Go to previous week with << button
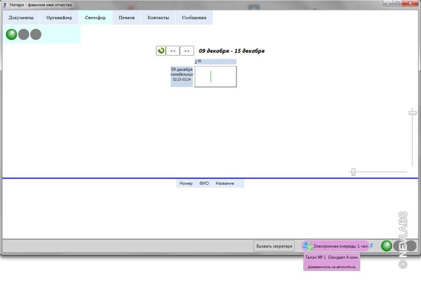 click(x=173, y=51)
